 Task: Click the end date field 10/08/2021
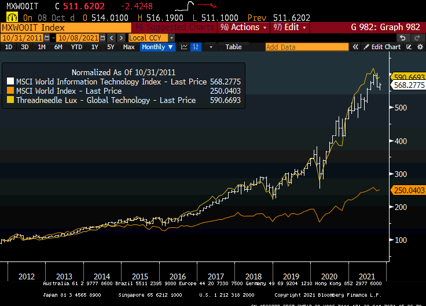pos(78,38)
